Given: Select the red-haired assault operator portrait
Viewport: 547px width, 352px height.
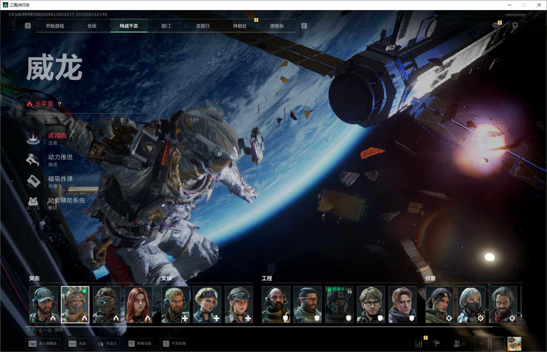Looking at the screenshot, I should 139,305.
